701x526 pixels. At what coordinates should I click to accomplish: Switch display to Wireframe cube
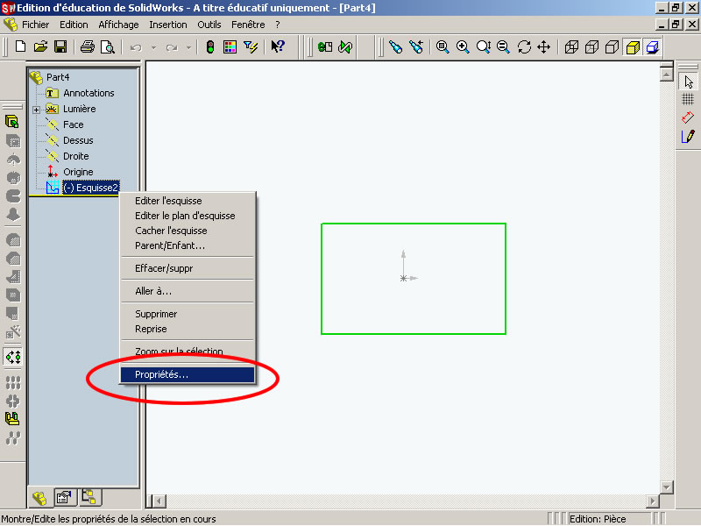(571, 46)
